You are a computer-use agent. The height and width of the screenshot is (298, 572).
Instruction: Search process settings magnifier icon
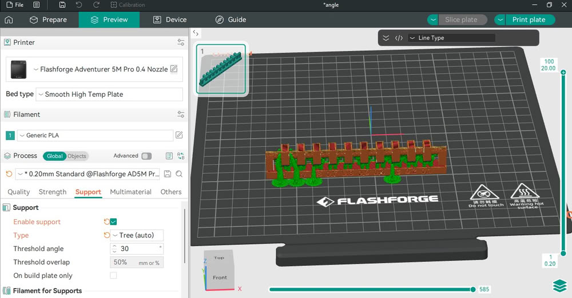tap(179, 174)
